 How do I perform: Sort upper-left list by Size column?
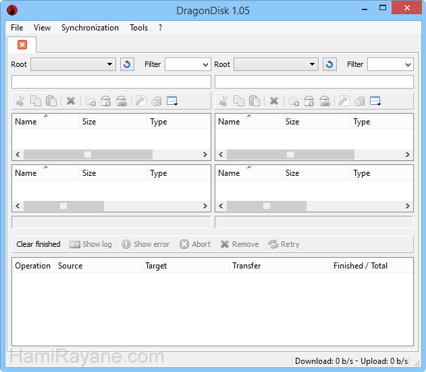(x=113, y=121)
